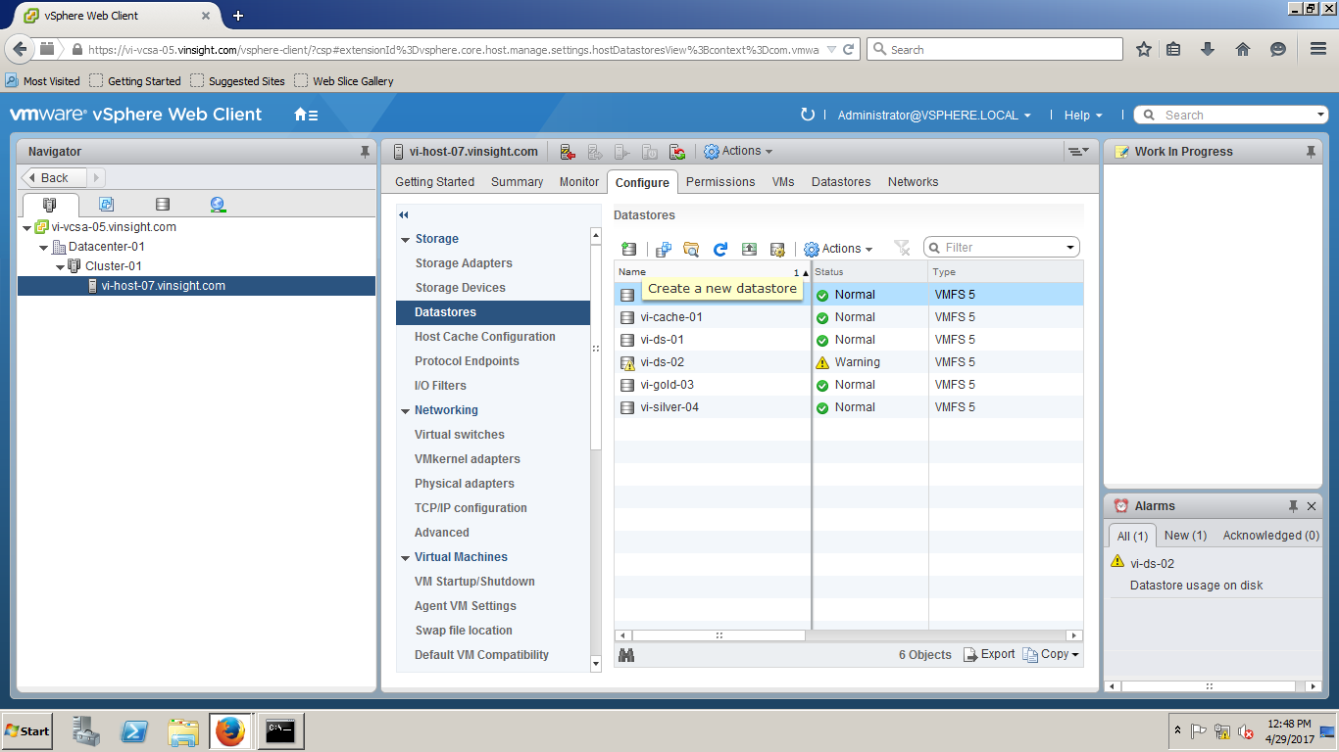This screenshot has height=752, width=1339.
Task: Click the panel layout options icon
Action: tap(1078, 152)
